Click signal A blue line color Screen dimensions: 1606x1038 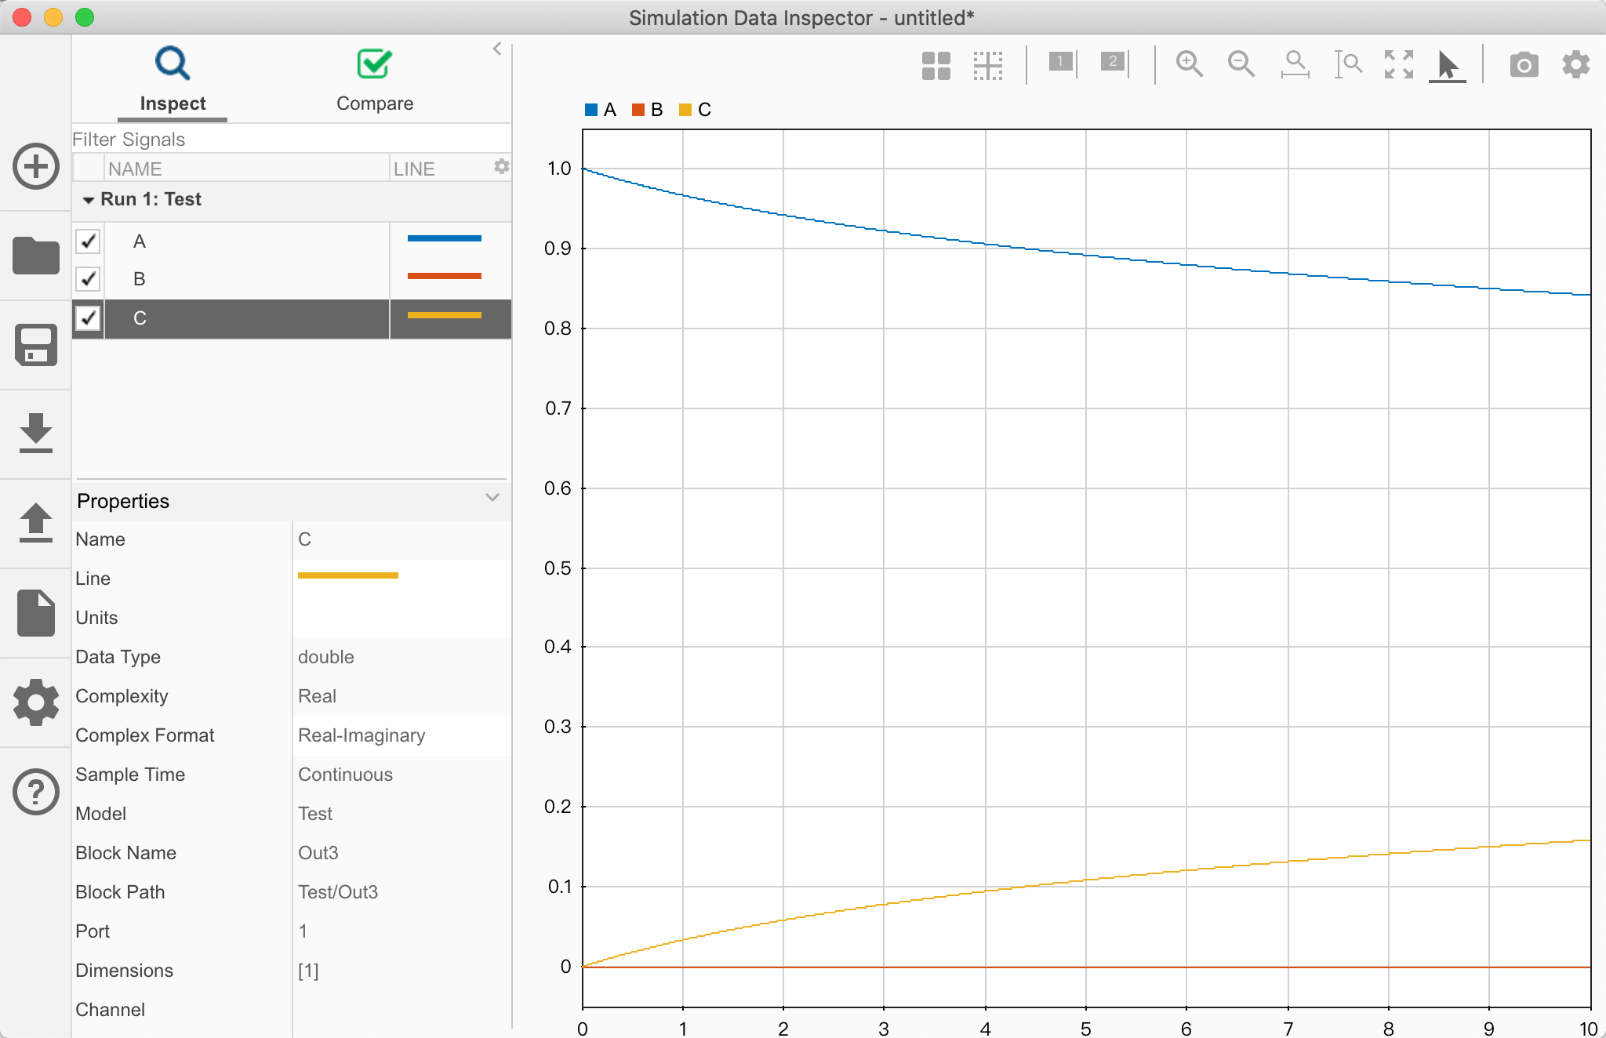[x=444, y=238]
